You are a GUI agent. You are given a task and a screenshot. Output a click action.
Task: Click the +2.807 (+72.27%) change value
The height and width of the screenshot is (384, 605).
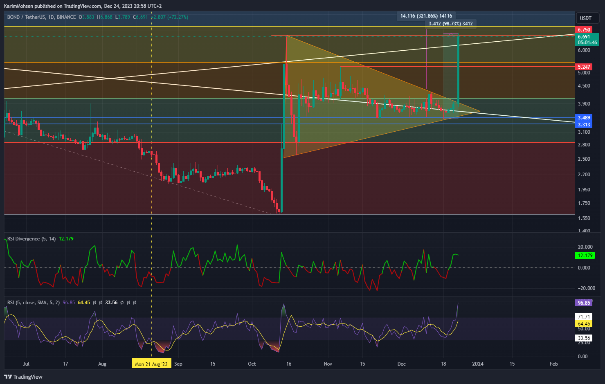point(169,17)
